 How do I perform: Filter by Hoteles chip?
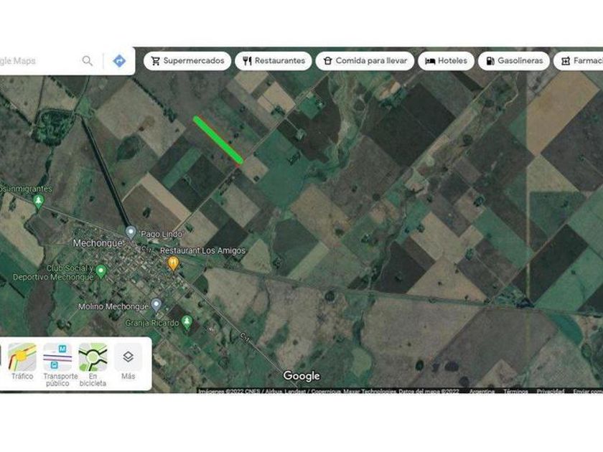tap(446, 61)
